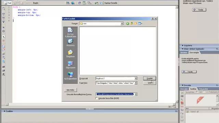The height and width of the screenshot is (123, 219).
Task: Collapse the Dosyalar panel group
Action: click(182, 85)
